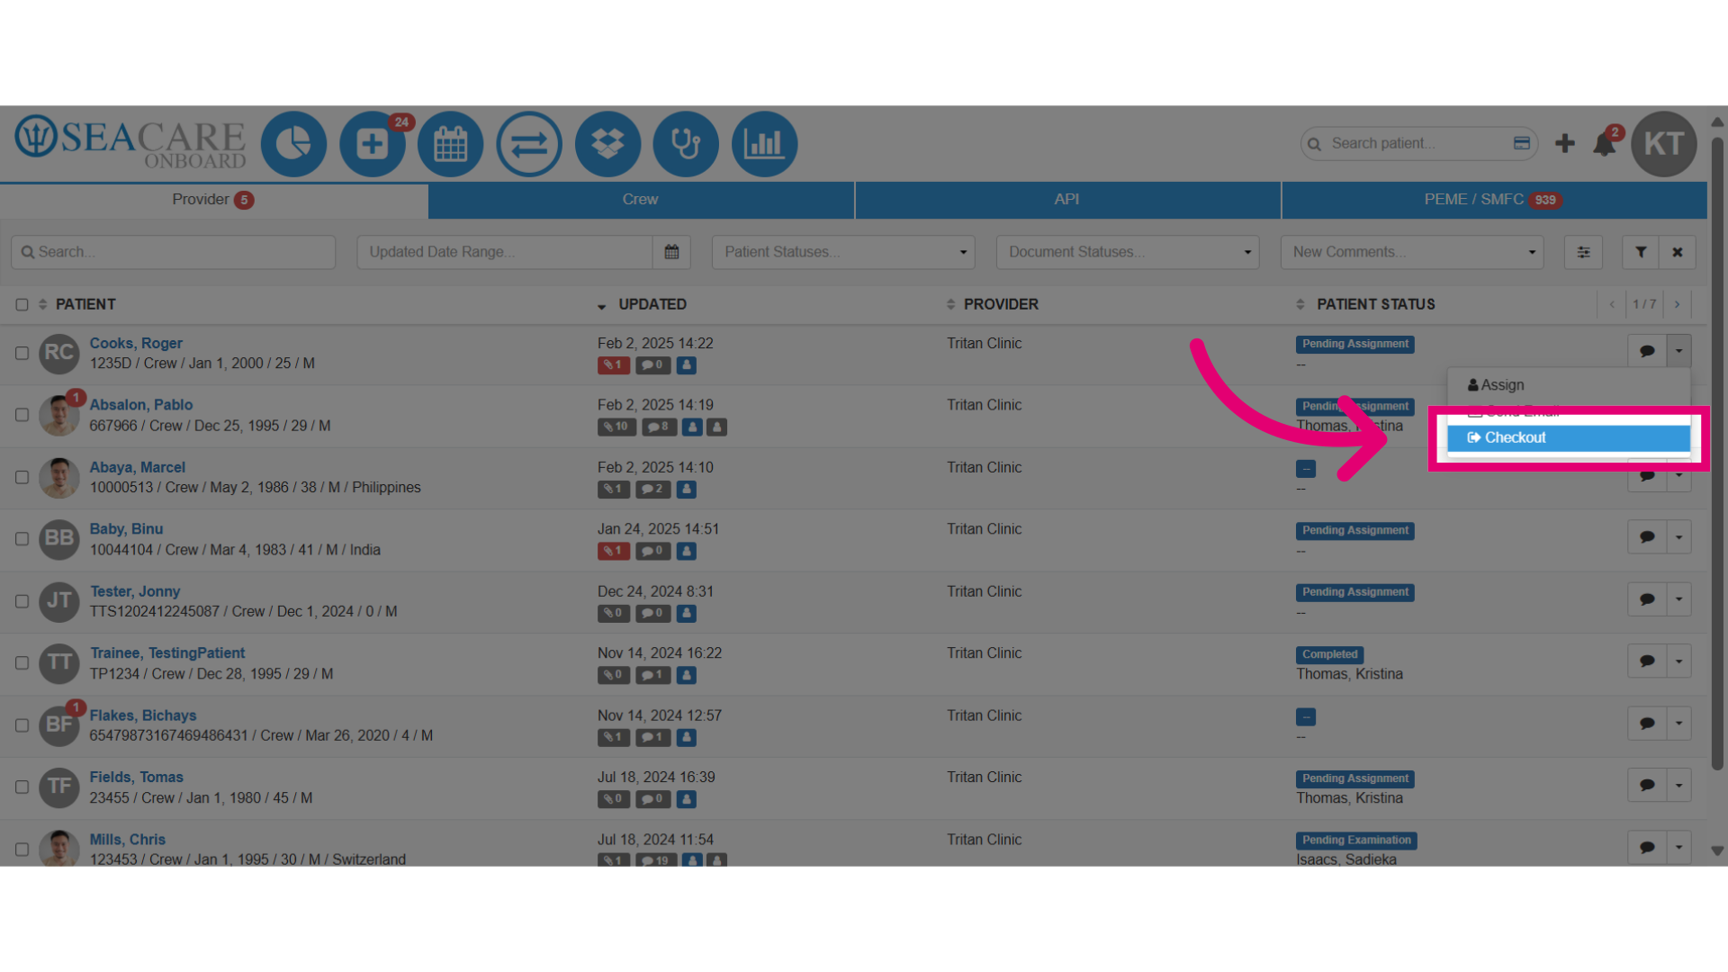Open the transfer arrows icon
Viewport: 1728px width, 972px height.
point(529,144)
